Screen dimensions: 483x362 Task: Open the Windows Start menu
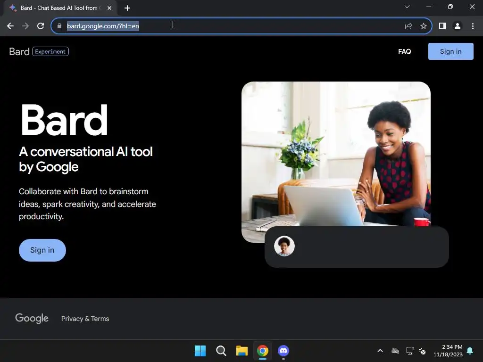[x=200, y=351]
